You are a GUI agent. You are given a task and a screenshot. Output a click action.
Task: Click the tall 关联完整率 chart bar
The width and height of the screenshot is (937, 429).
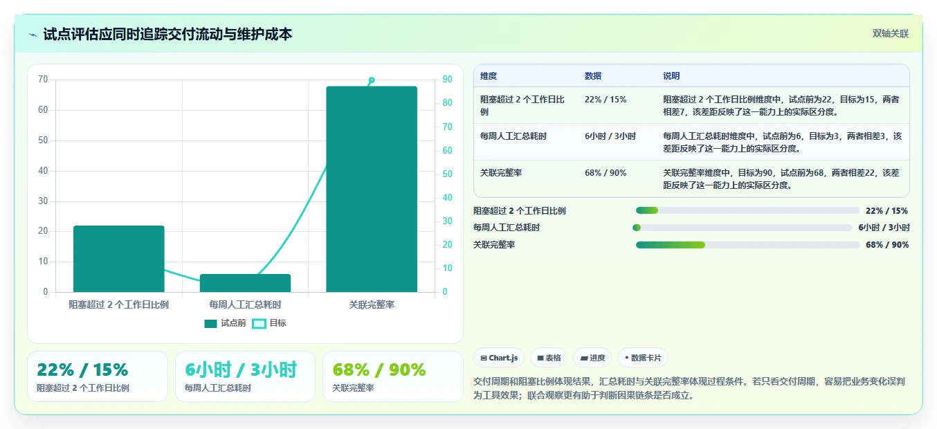click(372, 189)
